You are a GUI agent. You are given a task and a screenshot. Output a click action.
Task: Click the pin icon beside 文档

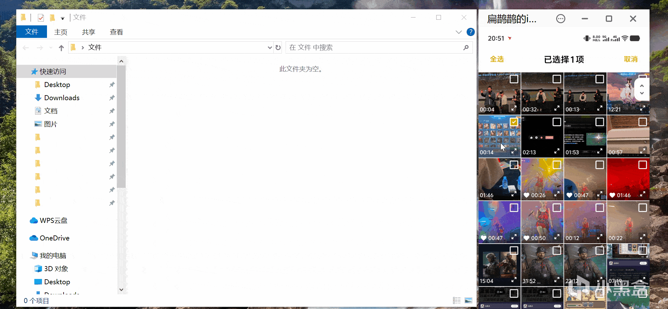(x=112, y=111)
